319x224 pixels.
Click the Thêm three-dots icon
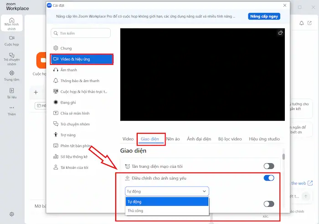pos(12,108)
